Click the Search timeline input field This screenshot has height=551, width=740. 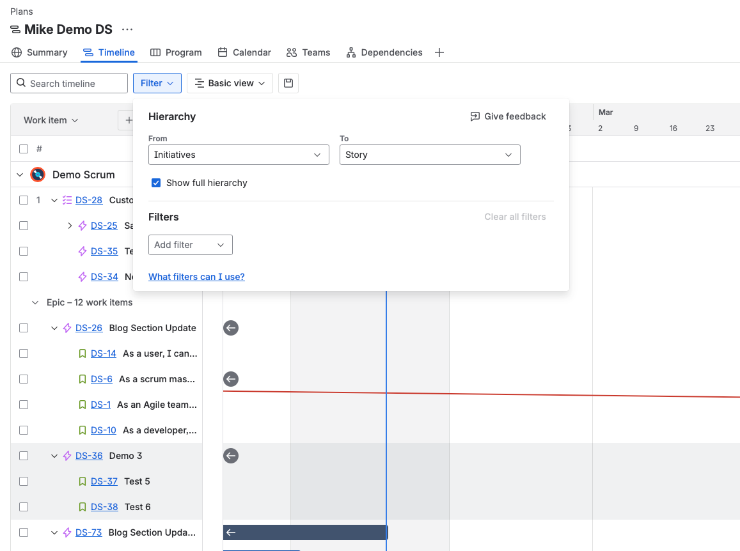tap(69, 83)
